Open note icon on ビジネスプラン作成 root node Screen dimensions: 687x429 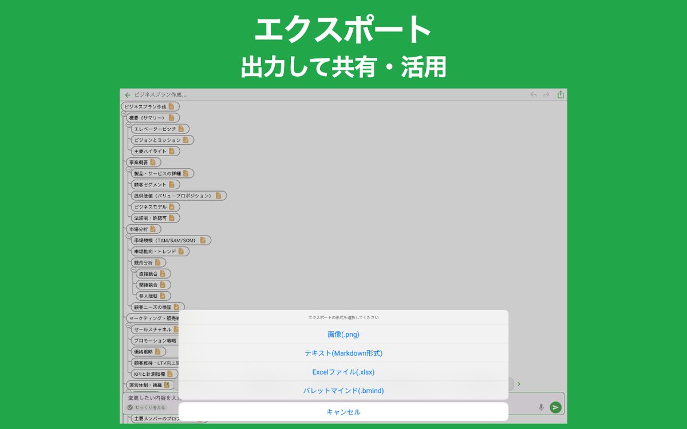click(171, 106)
